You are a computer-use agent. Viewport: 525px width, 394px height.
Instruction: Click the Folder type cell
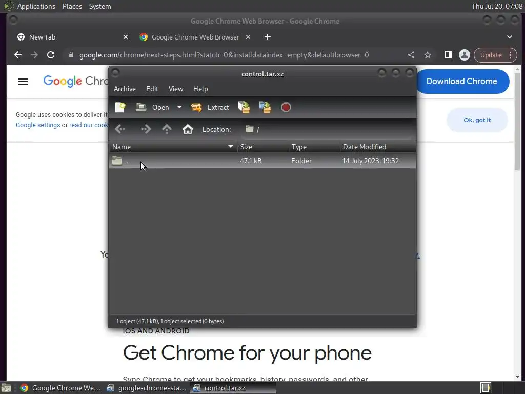point(301,161)
